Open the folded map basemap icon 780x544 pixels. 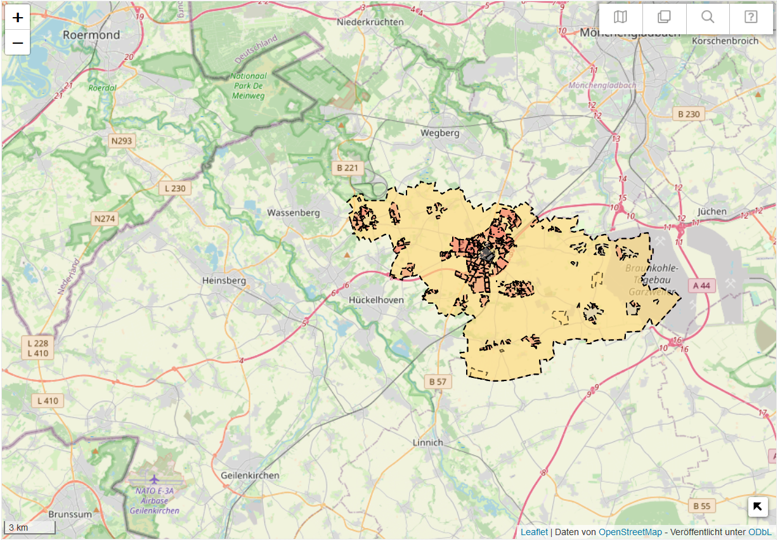click(621, 17)
